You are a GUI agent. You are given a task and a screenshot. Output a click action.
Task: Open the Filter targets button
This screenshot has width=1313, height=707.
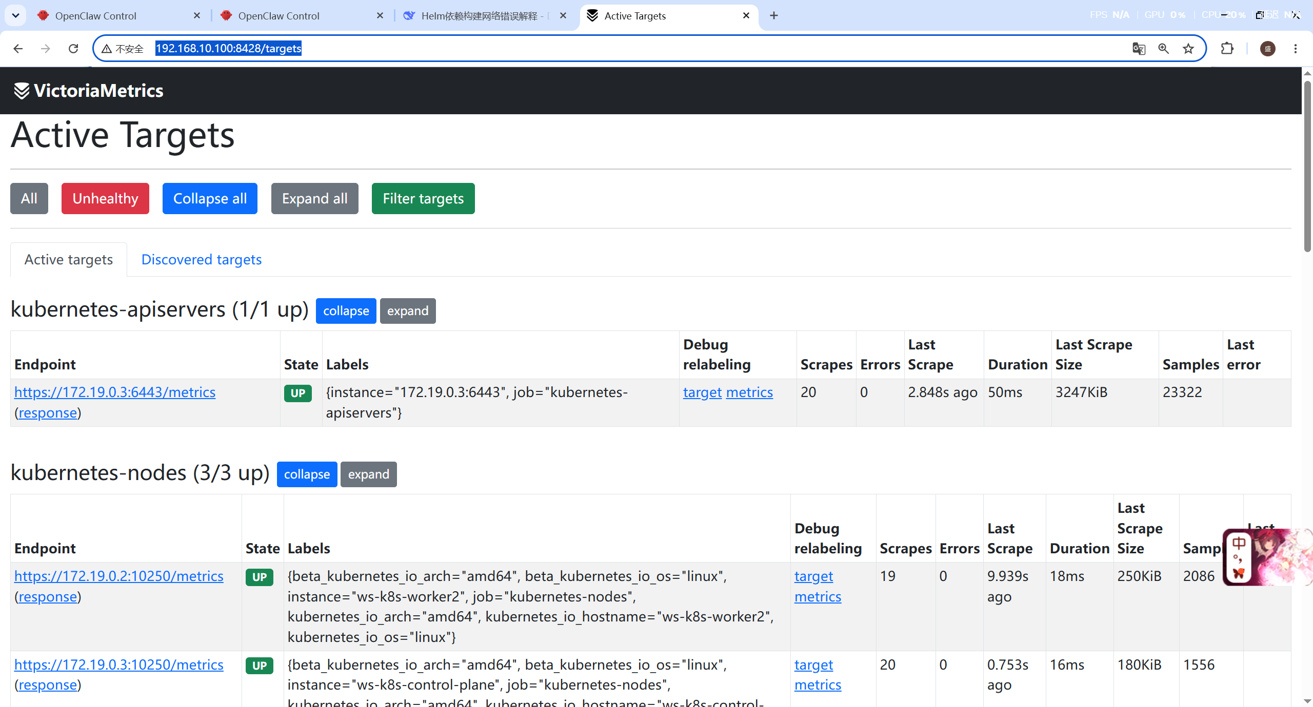[x=423, y=198]
